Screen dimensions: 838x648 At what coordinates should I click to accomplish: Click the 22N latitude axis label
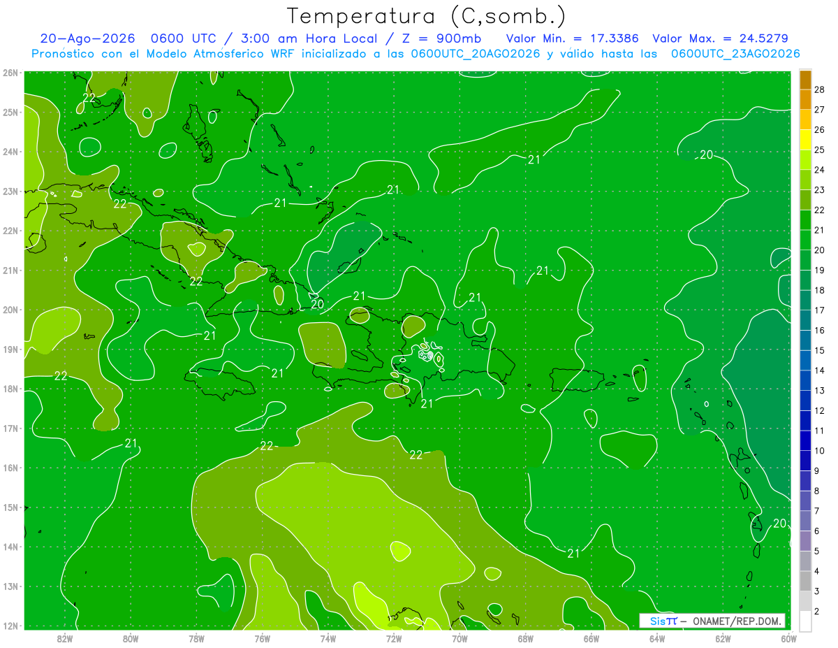point(10,231)
